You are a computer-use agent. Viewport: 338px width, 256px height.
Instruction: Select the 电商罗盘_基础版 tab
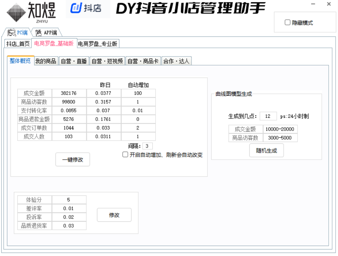coord(54,43)
